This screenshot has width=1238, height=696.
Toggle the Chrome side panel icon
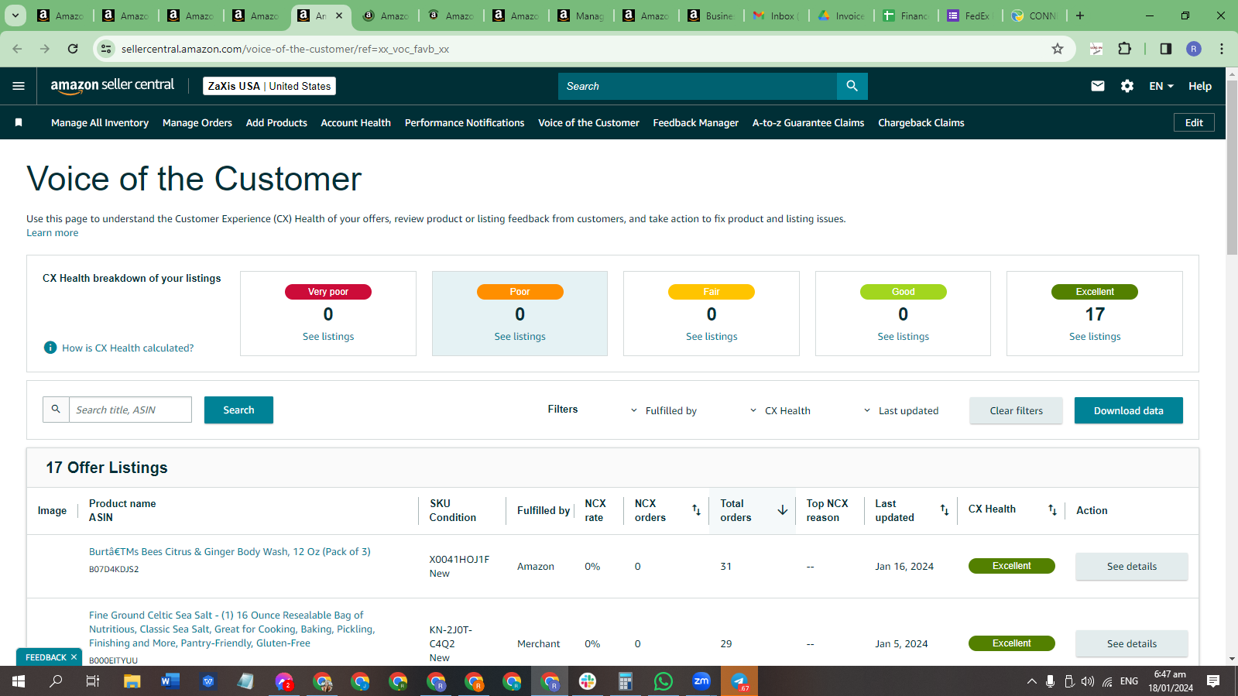point(1166,49)
